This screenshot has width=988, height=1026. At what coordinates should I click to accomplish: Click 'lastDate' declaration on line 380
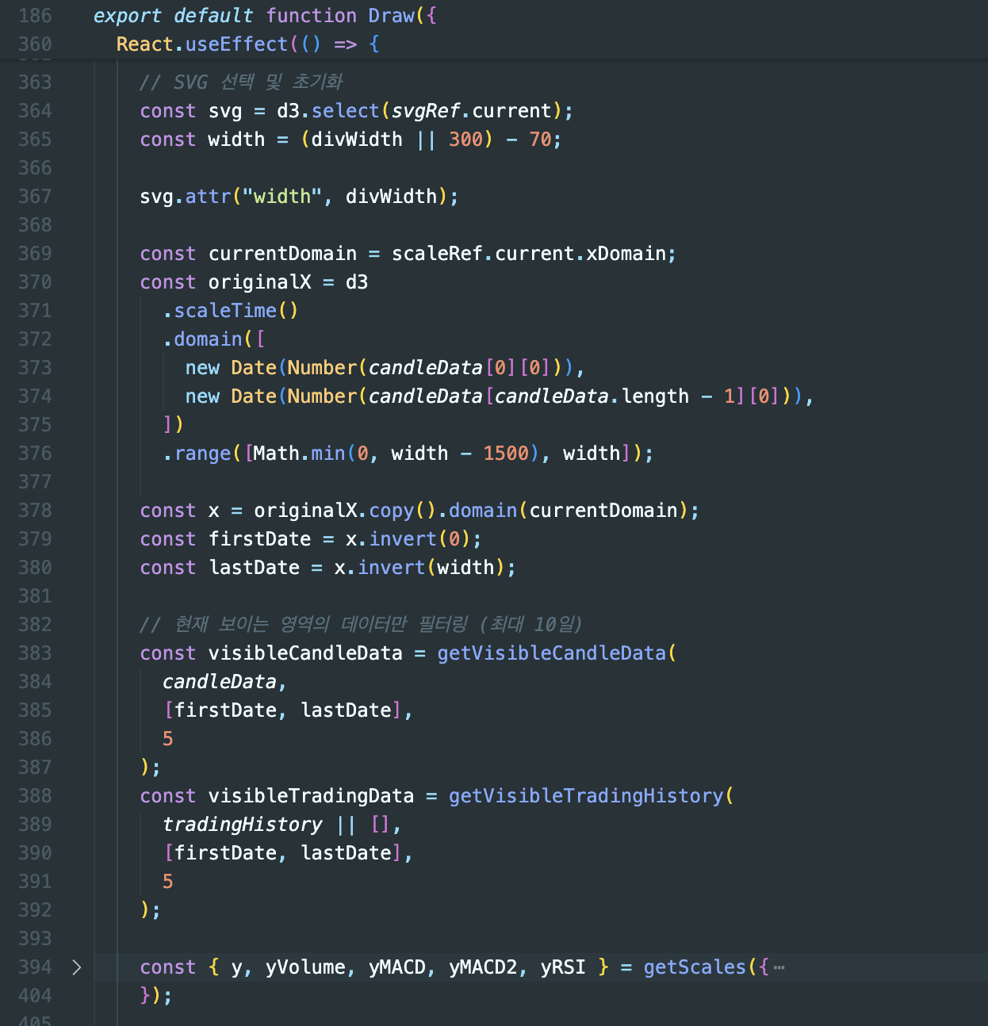point(254,567)
